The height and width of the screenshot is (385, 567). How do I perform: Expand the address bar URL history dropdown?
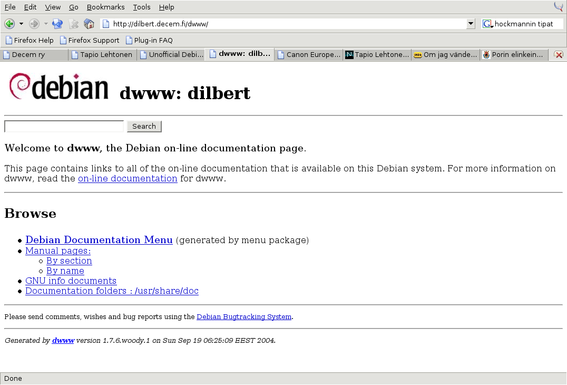[471, 24]
